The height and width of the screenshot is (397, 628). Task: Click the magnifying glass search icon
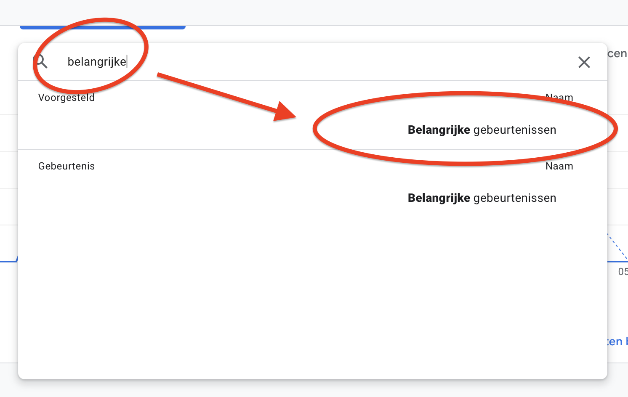point(40,61)
